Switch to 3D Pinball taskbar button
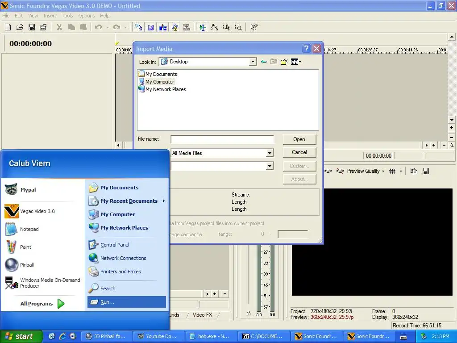The width and height of the screenshot is (457, 343). (106, 336)
